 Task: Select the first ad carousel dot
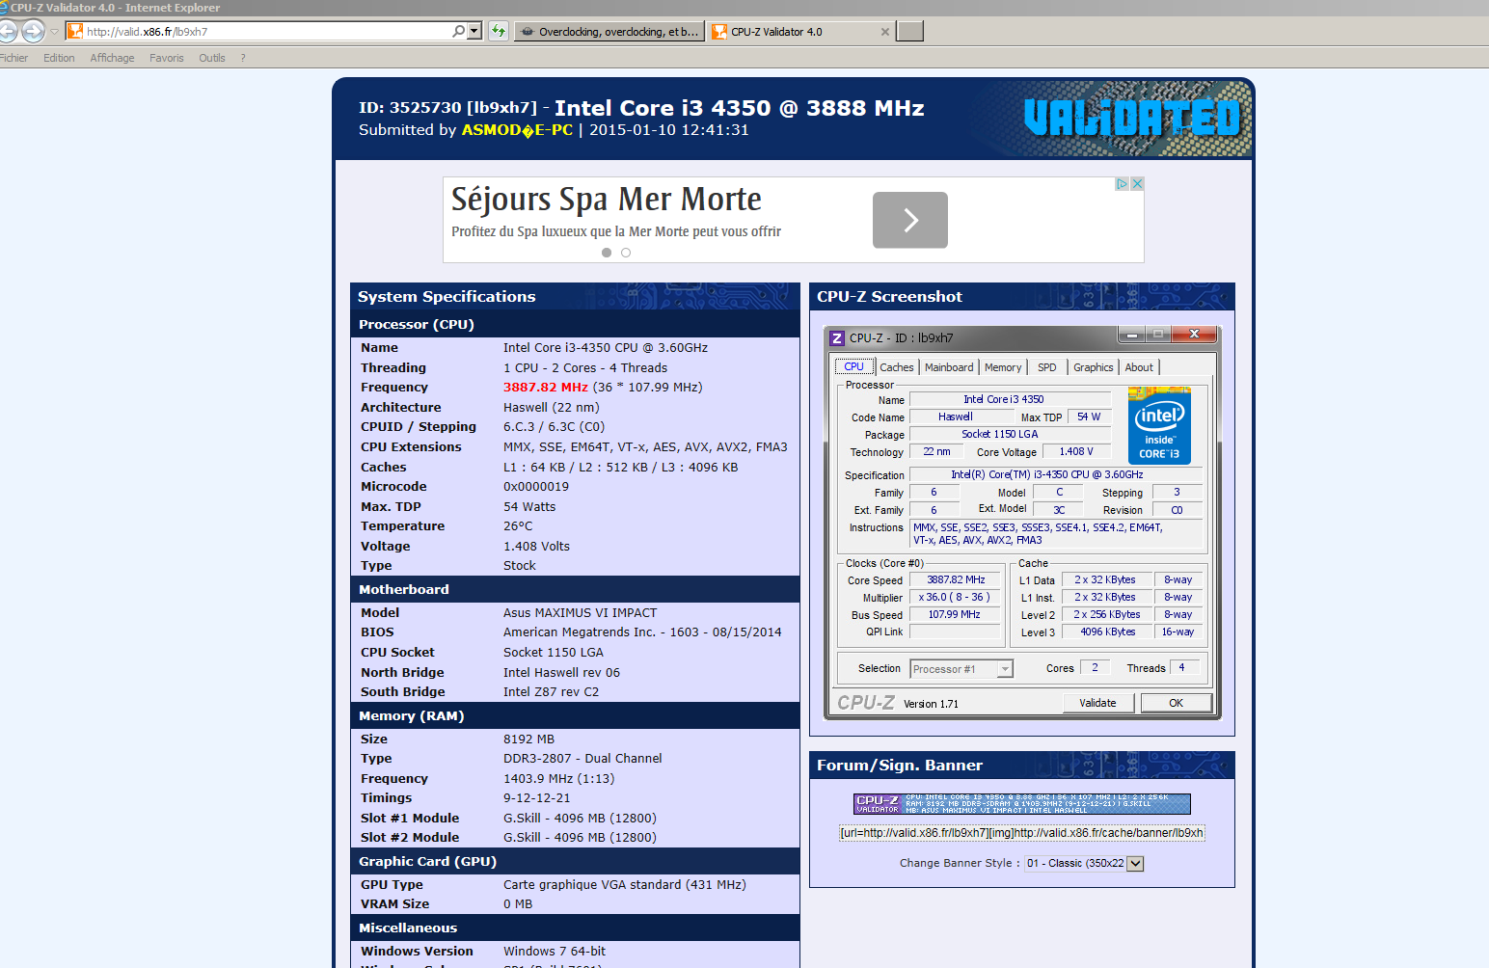point(607,253)
